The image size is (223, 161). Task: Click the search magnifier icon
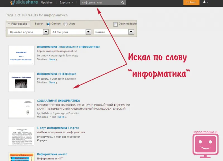tap(122, 3)
